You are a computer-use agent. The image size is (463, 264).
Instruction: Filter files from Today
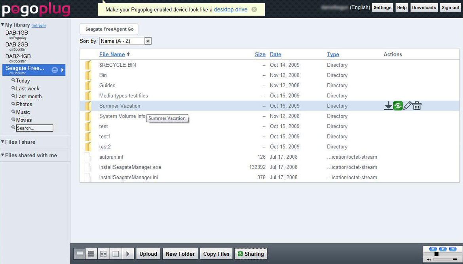click(x=23, y=81)
